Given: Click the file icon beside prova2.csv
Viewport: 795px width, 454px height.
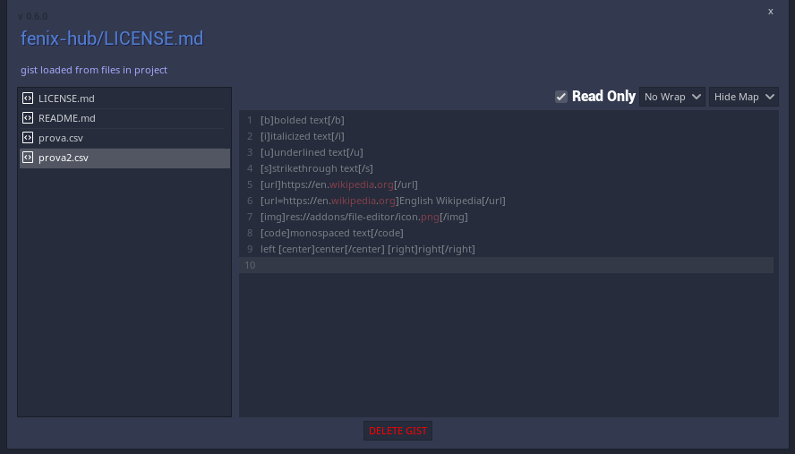Looking at the screenshot, I should tap(28, 158).
